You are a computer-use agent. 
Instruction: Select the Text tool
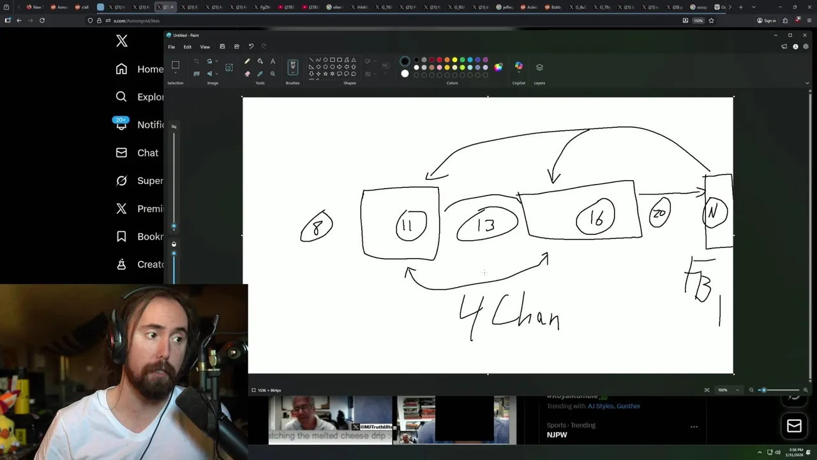pyautogui.click(x=273, y=61)
